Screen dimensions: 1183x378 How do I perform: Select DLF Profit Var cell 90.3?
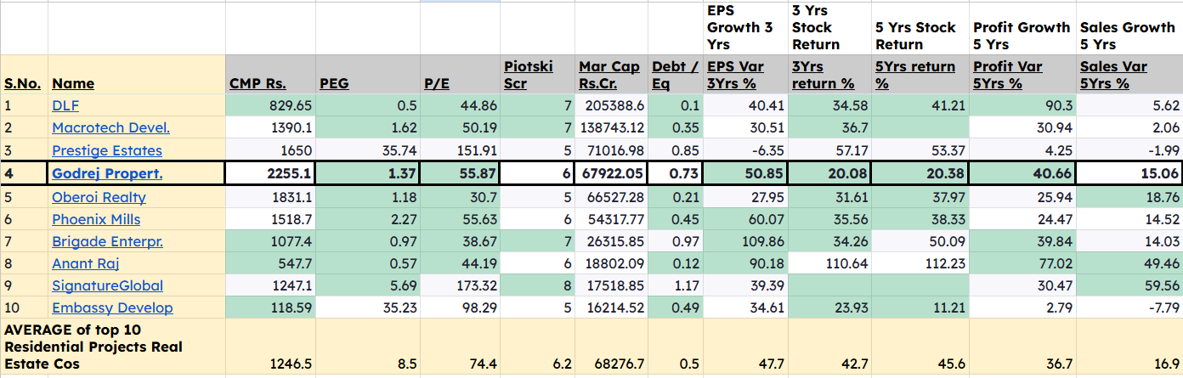(x=1023, y=105)
